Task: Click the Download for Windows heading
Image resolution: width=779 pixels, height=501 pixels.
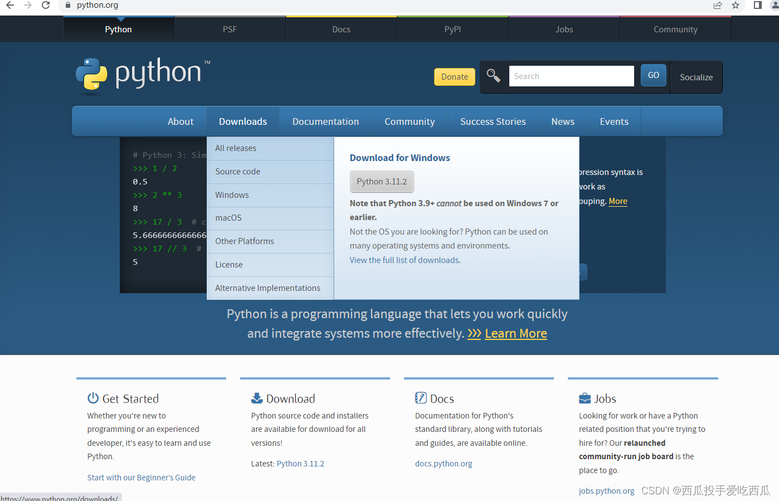Action: coord(400,158)
